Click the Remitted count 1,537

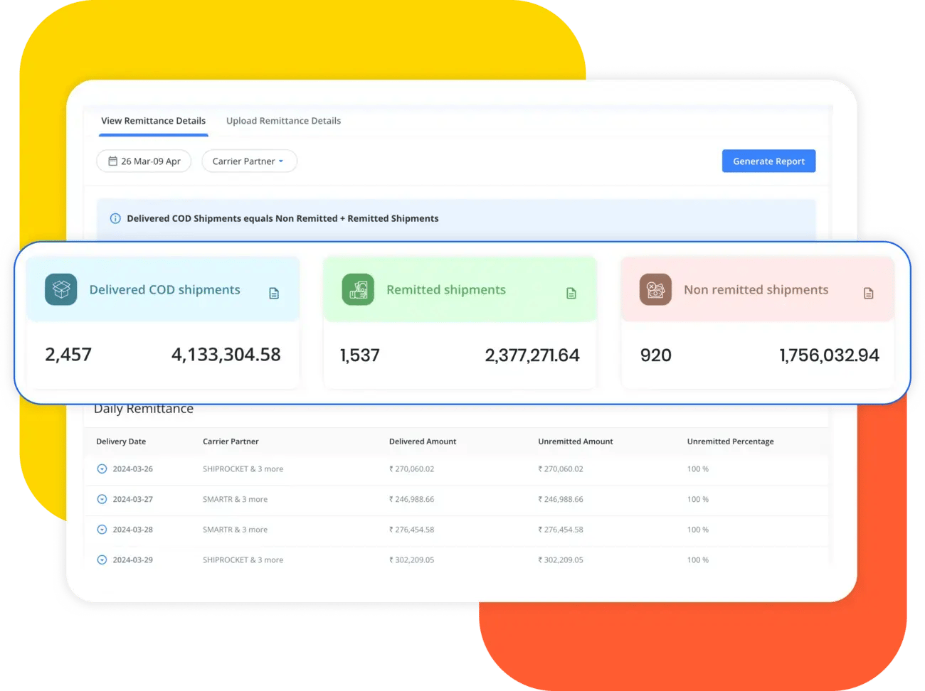360,355
